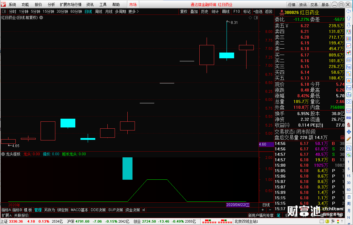The image size is (353, 225).
Task: Click the red S icon in sidebar
Action: point(349,125)
